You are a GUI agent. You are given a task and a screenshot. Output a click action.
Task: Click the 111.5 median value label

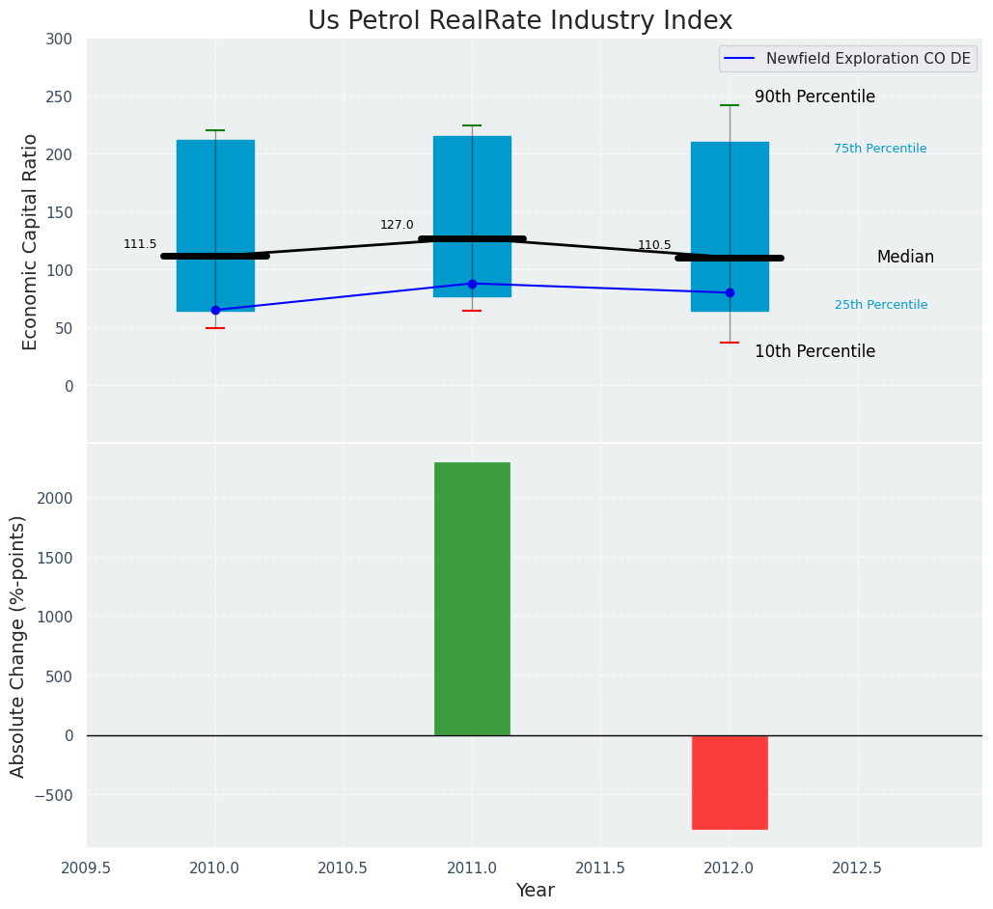click(x=140, y=244)
